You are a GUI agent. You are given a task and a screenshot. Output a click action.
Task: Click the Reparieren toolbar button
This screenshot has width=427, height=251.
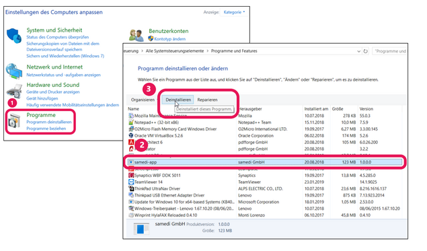coord(207,100)
